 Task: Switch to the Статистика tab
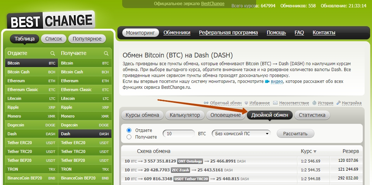[x=312, y=115]
